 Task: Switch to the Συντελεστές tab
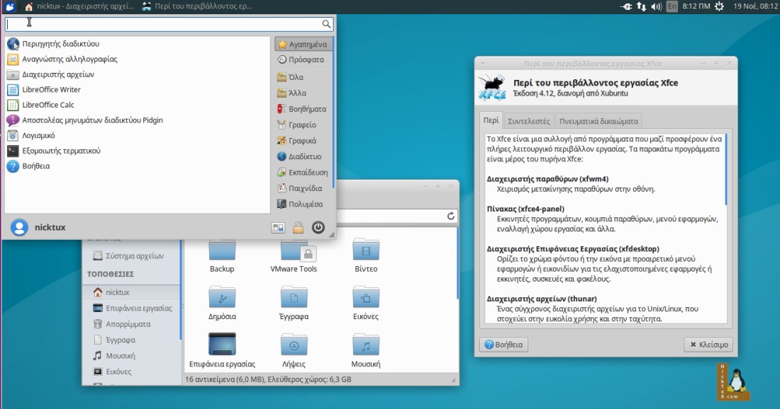click(529, 120)
